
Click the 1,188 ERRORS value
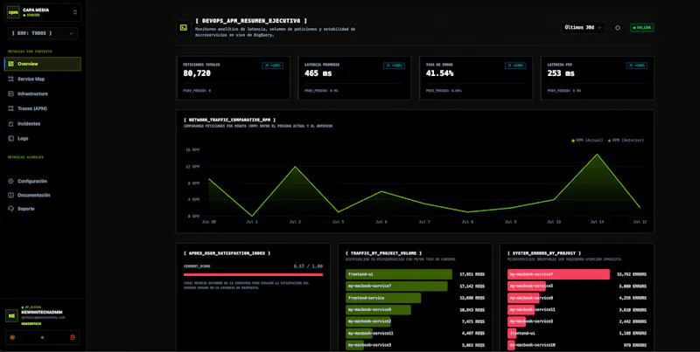[x=633, y=333]
